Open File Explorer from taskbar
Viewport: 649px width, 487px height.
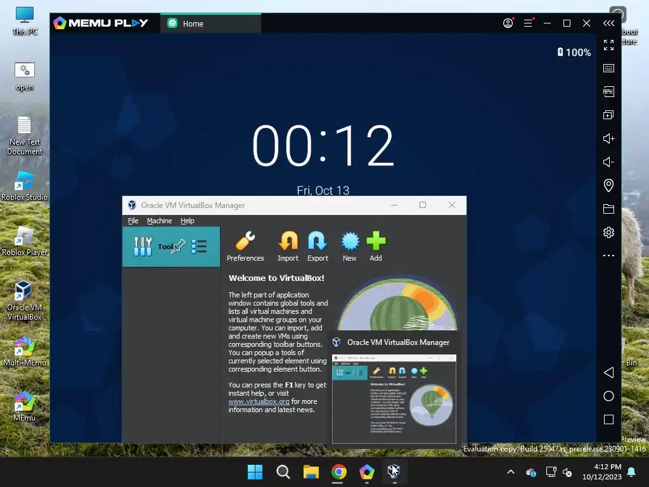click(311, 472)
